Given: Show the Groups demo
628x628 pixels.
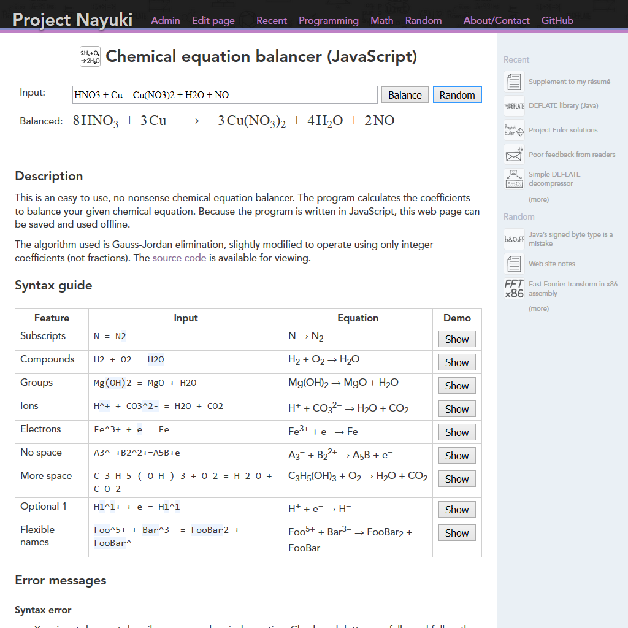Looking at the screenshot, I should pos(457,386).
